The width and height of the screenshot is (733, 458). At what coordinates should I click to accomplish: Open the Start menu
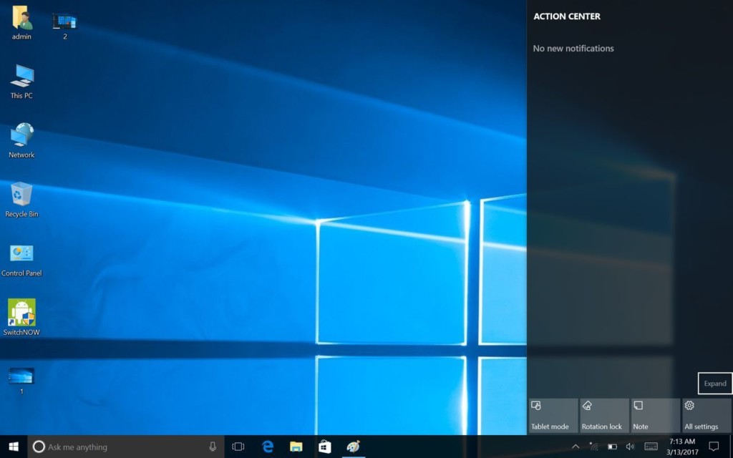pos(13,447)
